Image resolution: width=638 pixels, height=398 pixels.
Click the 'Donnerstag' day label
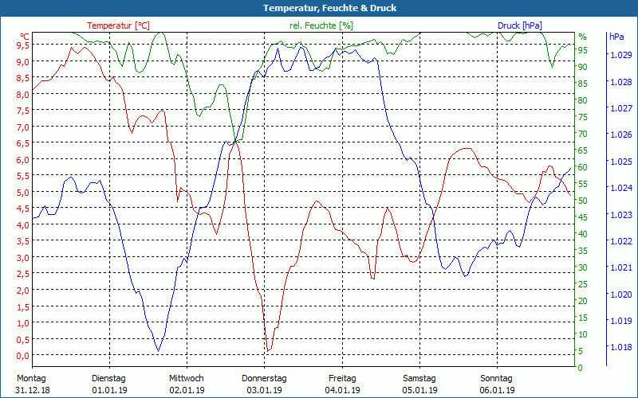coord(264,378)
